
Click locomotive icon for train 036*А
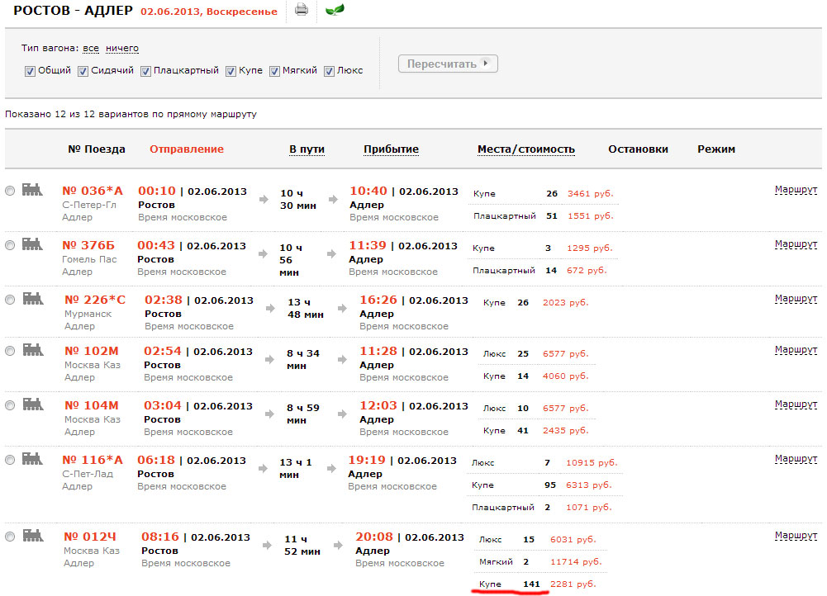[32, 190]
